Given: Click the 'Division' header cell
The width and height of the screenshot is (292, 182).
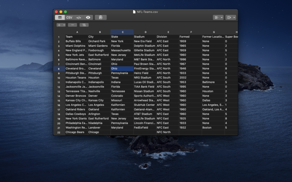Looking at the screenshot, I should coord(168,37).
